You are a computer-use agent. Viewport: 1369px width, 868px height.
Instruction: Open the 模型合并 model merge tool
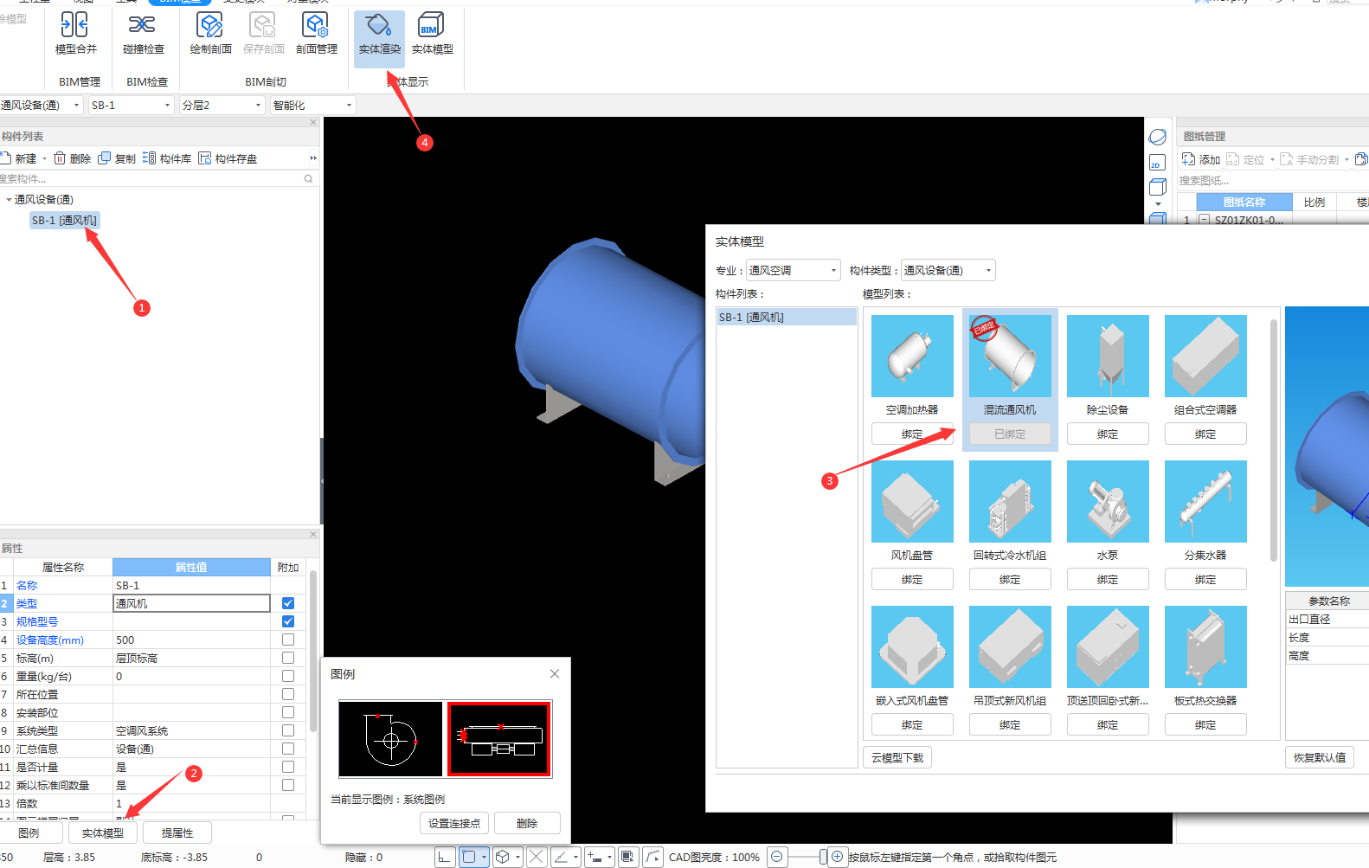coord(76,34)
